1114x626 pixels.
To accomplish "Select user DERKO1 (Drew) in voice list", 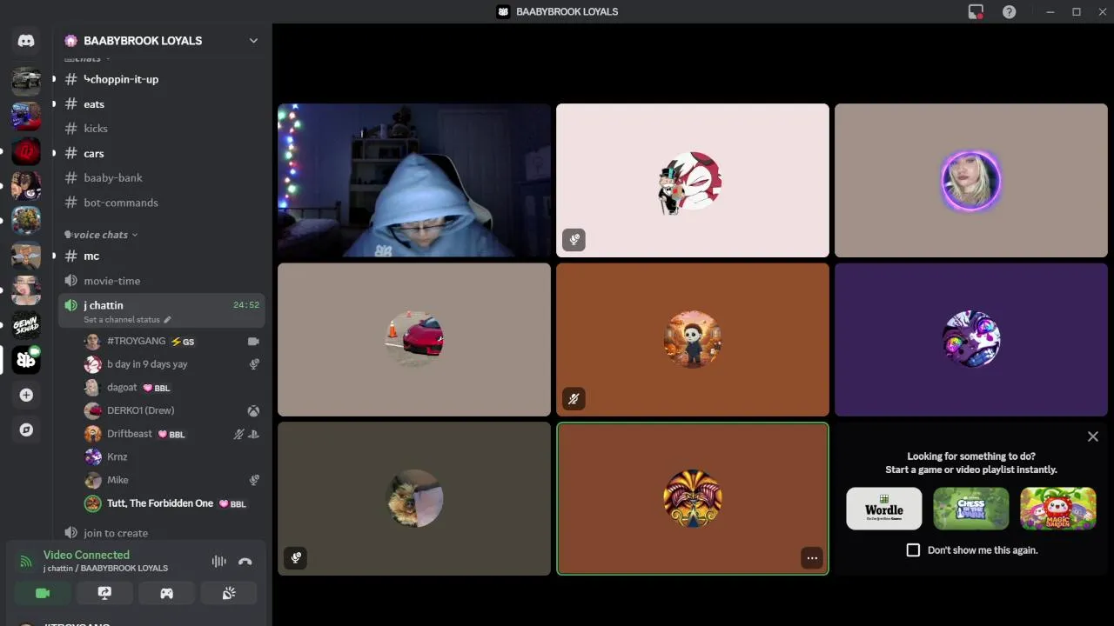I will coord(171,410).
